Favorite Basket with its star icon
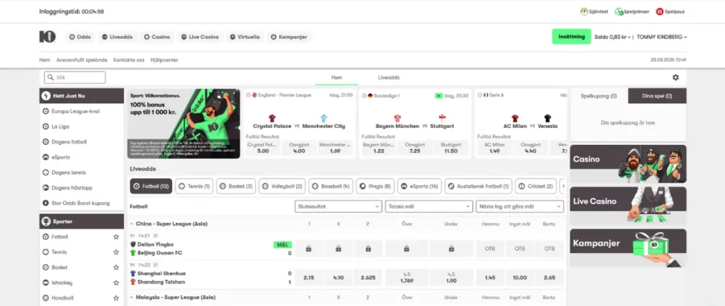The height and width of the screenshot is (306, 725). [116, 267]
